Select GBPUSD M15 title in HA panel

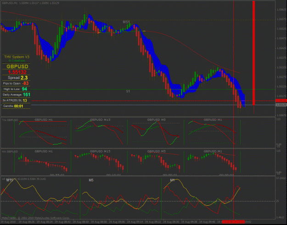tap(100, 152)
